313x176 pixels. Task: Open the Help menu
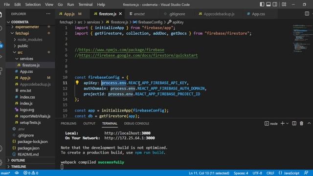(x=101, y=4)
